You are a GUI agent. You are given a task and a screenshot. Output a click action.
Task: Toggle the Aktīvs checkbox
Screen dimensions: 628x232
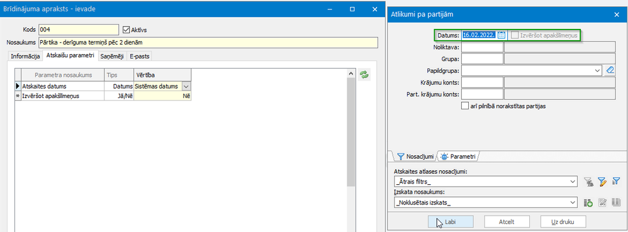pyautogui.click(x=126, y=30)
